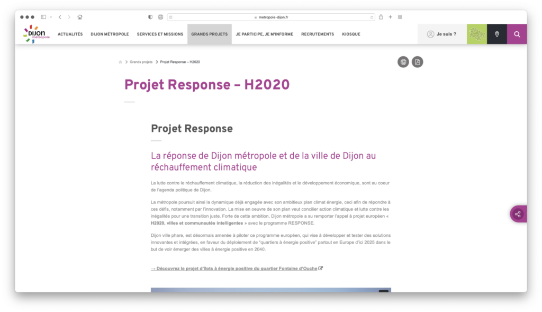Click the external link icon after Fontaine d'Ouche
542x312 pixels.
pos(321,268)
